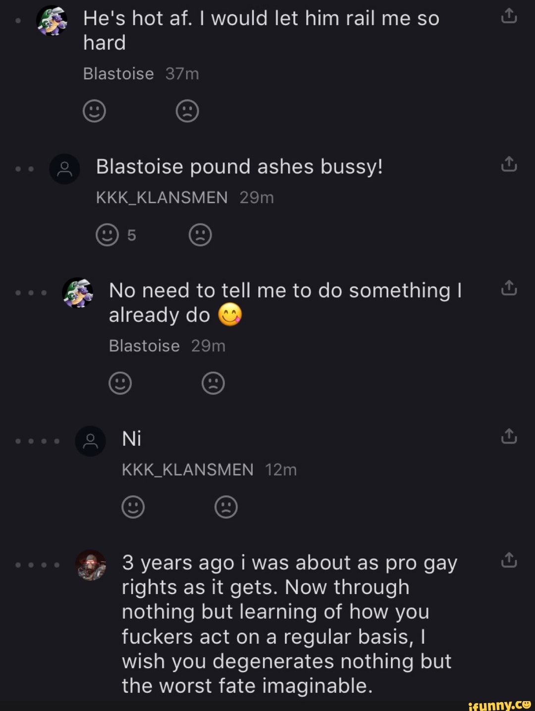The width and height of the screenshot is (535, 711).
Task: Open the Blastoise username on the 29m reply
Action: tap(144, 346)
